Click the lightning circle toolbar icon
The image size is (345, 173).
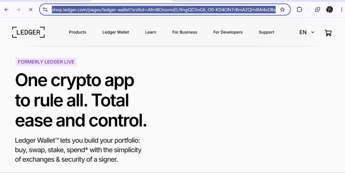click(x=317, y=10)
